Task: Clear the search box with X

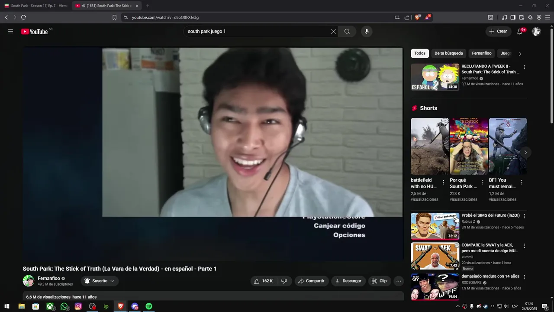Action: (x=333, y=31)
